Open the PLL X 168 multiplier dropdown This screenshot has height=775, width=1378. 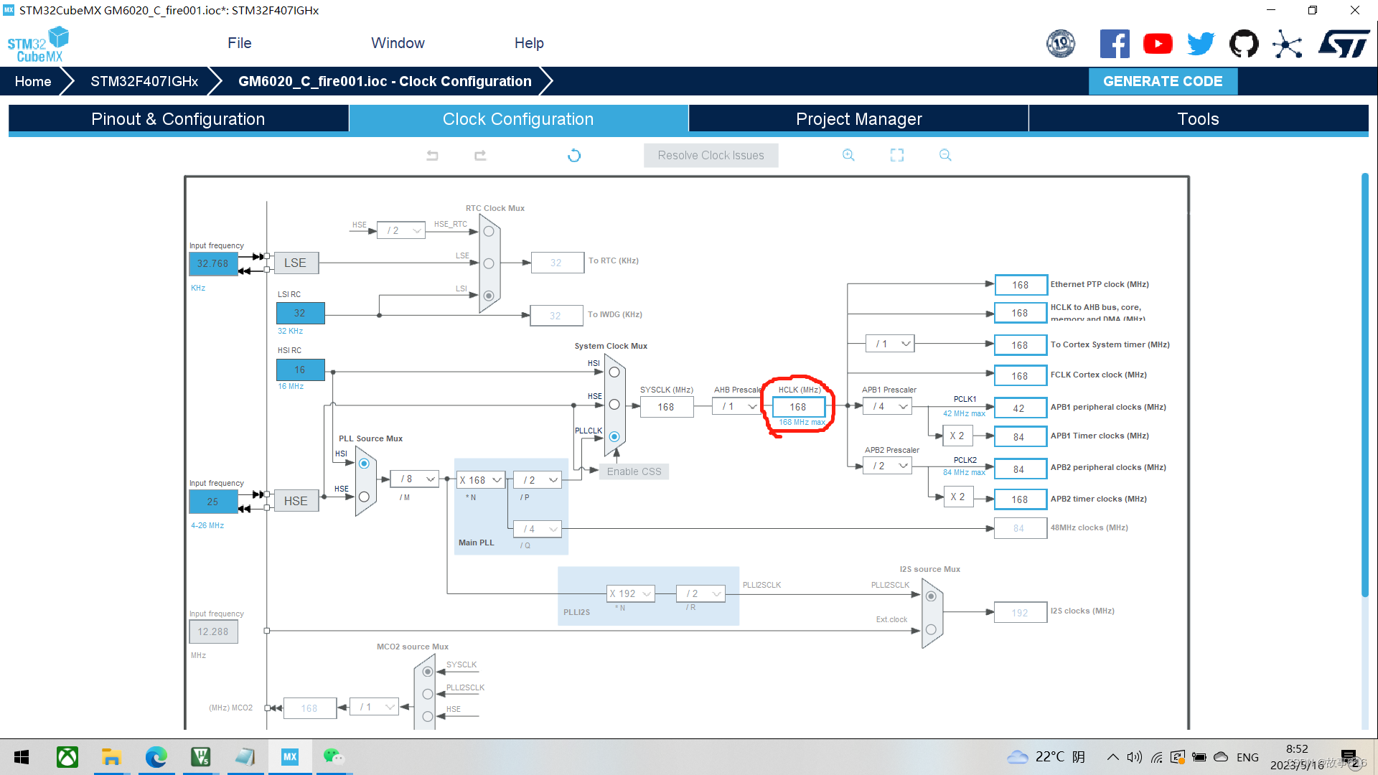click(x=480, y=480)
